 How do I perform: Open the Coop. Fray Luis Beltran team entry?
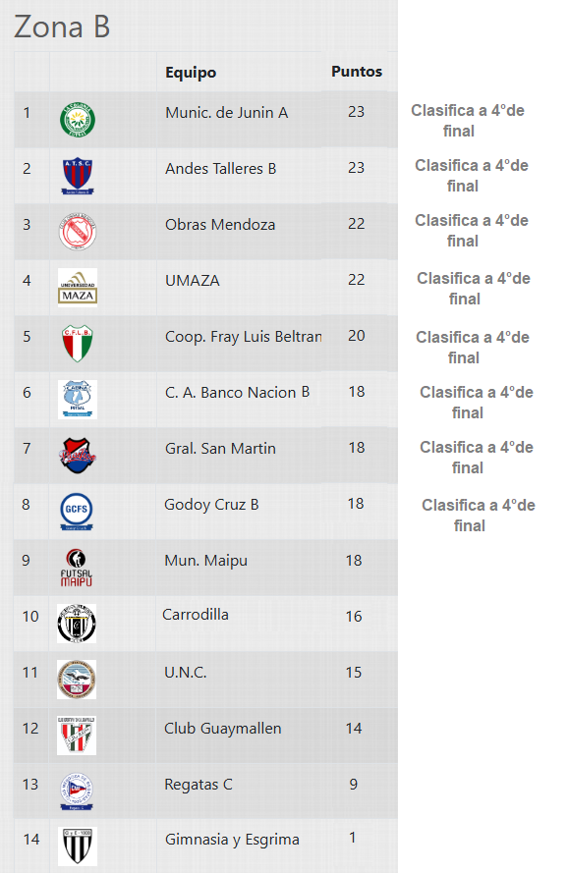coord(243,337)
